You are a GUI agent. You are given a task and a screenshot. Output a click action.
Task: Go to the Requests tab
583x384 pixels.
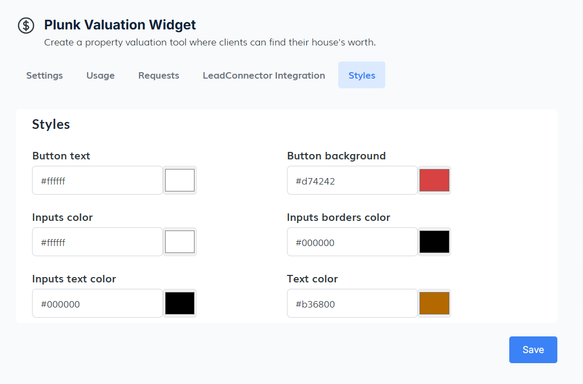tap(159, 75)
